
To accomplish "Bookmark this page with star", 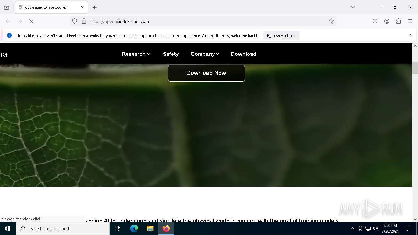I will pyautogui.click(x=331, y=21).
